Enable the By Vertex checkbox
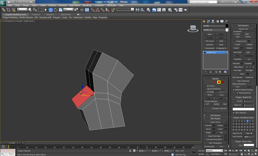Screen dimensions: 258x156 pos(205,86)
